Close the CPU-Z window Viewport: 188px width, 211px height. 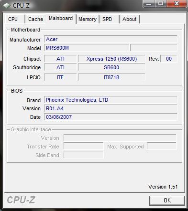[177, 3]
